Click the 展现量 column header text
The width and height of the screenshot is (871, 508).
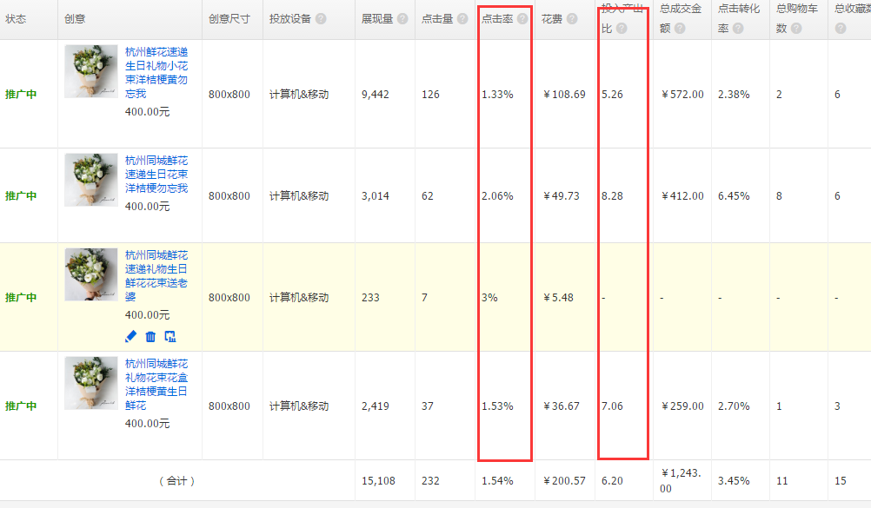tap(377, 19)
